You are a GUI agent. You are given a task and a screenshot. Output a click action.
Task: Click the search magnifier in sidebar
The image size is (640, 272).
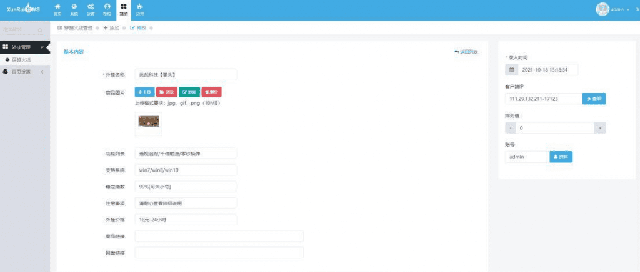pos(40,30)
